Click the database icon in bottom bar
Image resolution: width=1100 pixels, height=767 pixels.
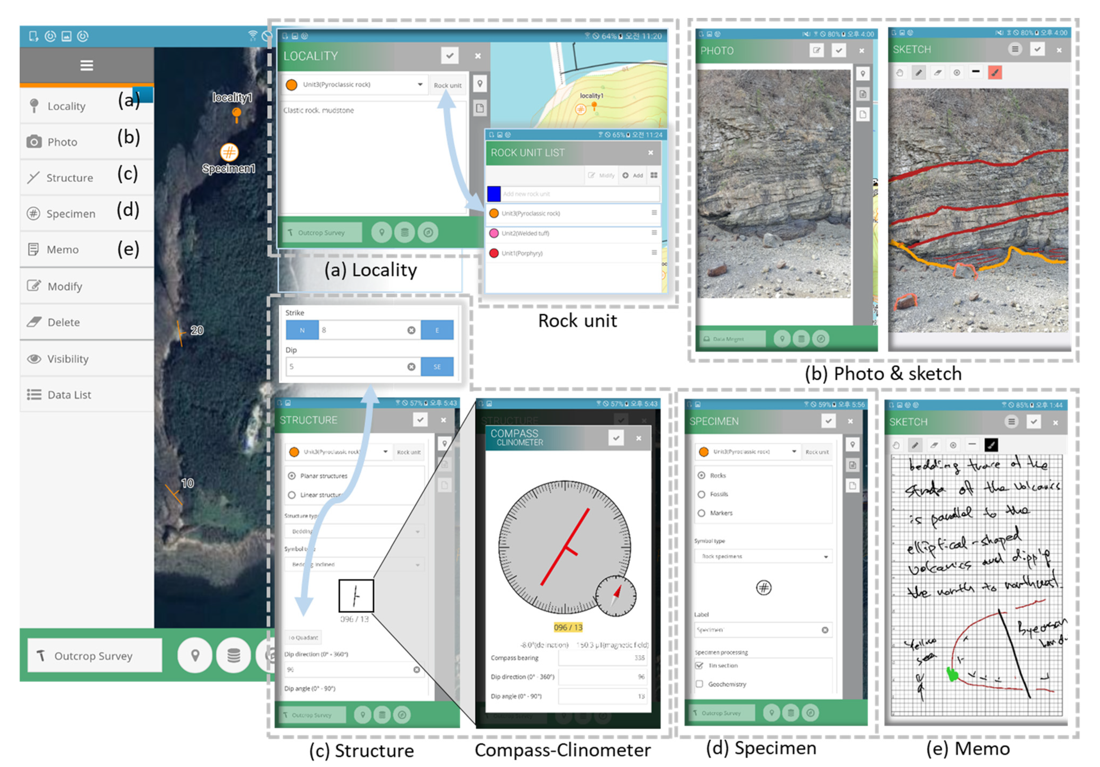click(x=233, y=655)
